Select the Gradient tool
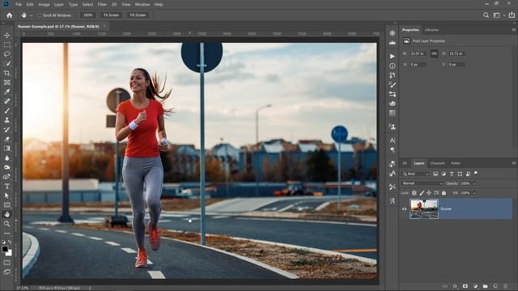518x291 pixels. pos(7,149)
